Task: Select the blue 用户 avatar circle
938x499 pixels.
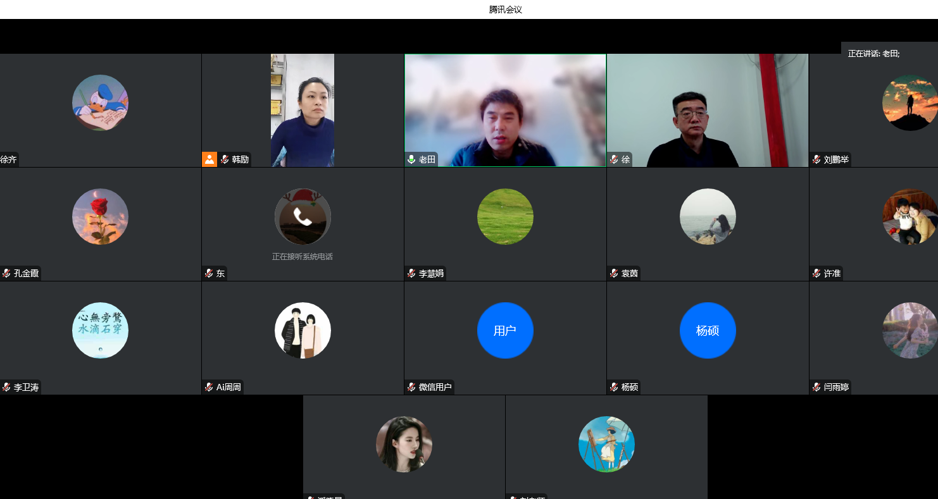Action: click(505, 330)
